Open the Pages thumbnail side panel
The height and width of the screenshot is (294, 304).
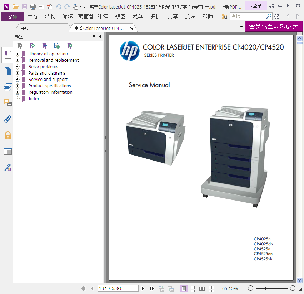8,71
